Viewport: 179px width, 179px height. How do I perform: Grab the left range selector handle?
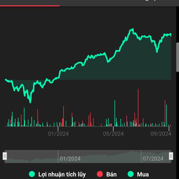[x=5, y=156]
